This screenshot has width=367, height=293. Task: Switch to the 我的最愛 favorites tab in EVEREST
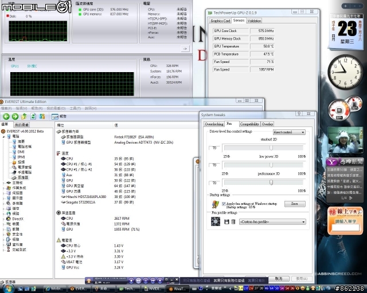(22, 125)
